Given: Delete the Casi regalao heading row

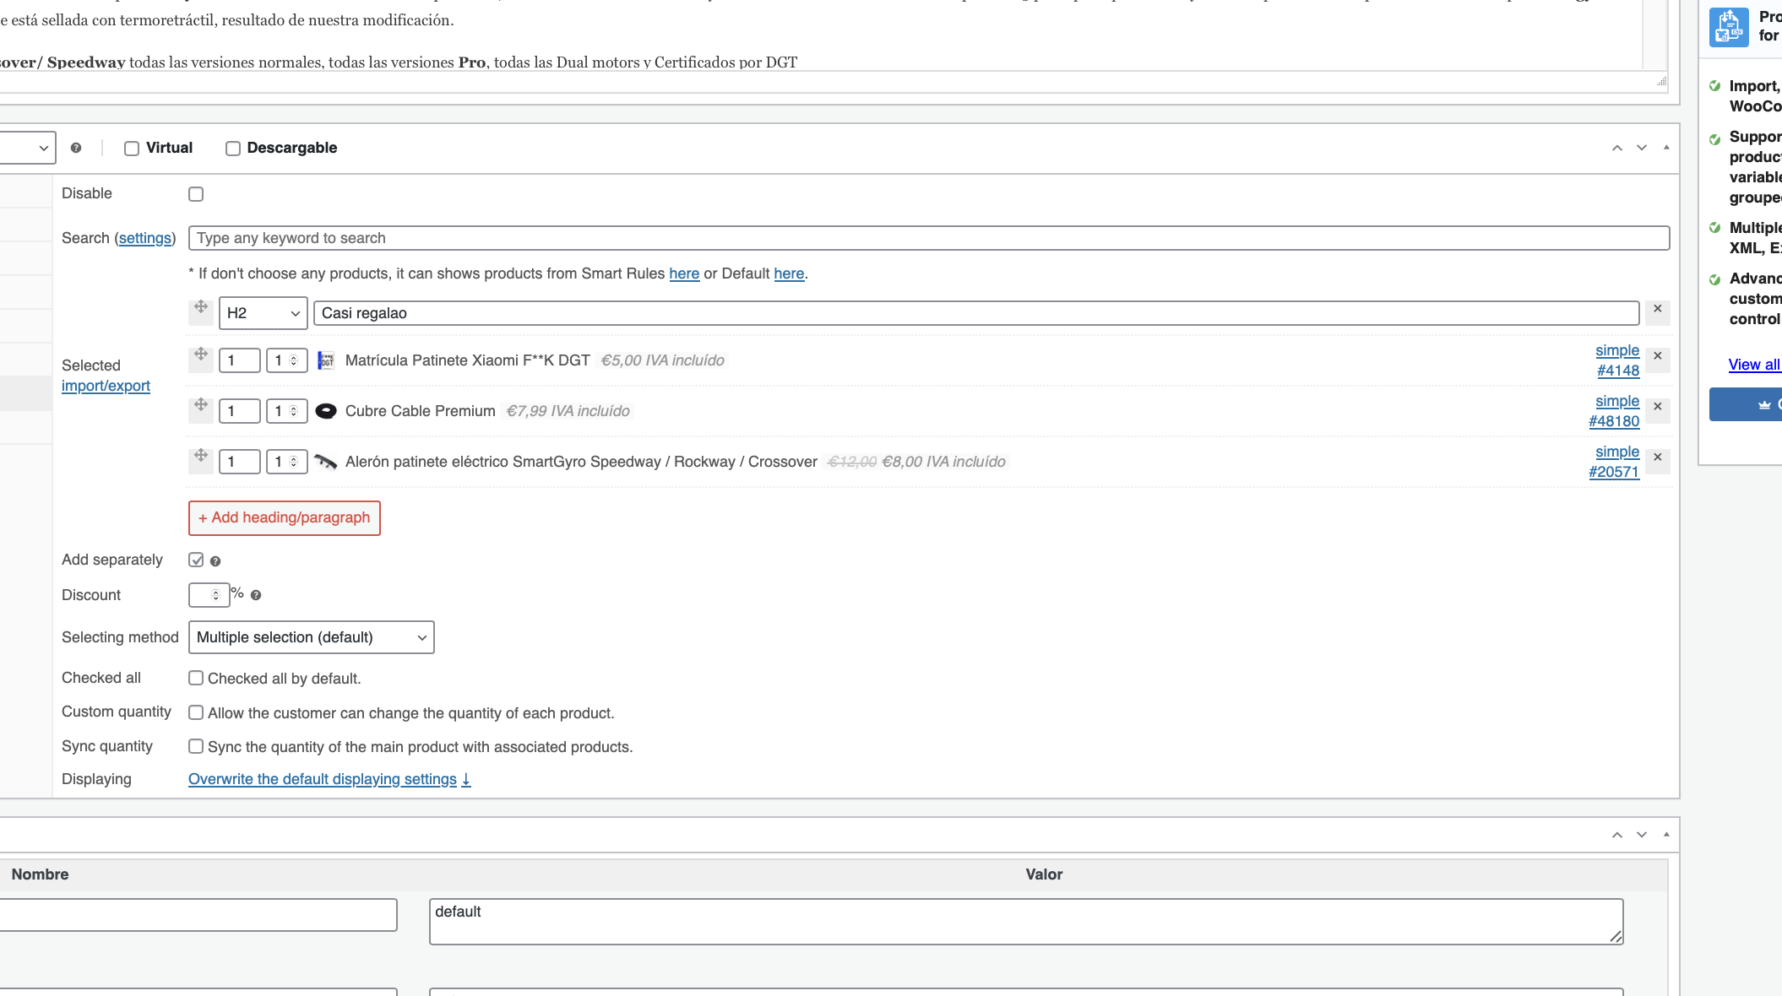Looking at the screenshot, I should click(x=1657, y=309).
